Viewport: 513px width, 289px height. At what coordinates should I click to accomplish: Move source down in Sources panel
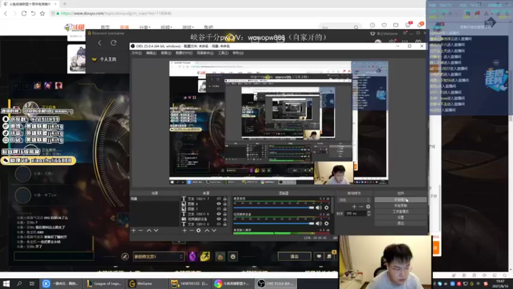tap(214, 231)
